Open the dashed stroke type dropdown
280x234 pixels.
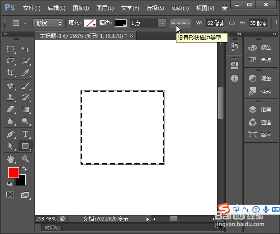(180, 23)
